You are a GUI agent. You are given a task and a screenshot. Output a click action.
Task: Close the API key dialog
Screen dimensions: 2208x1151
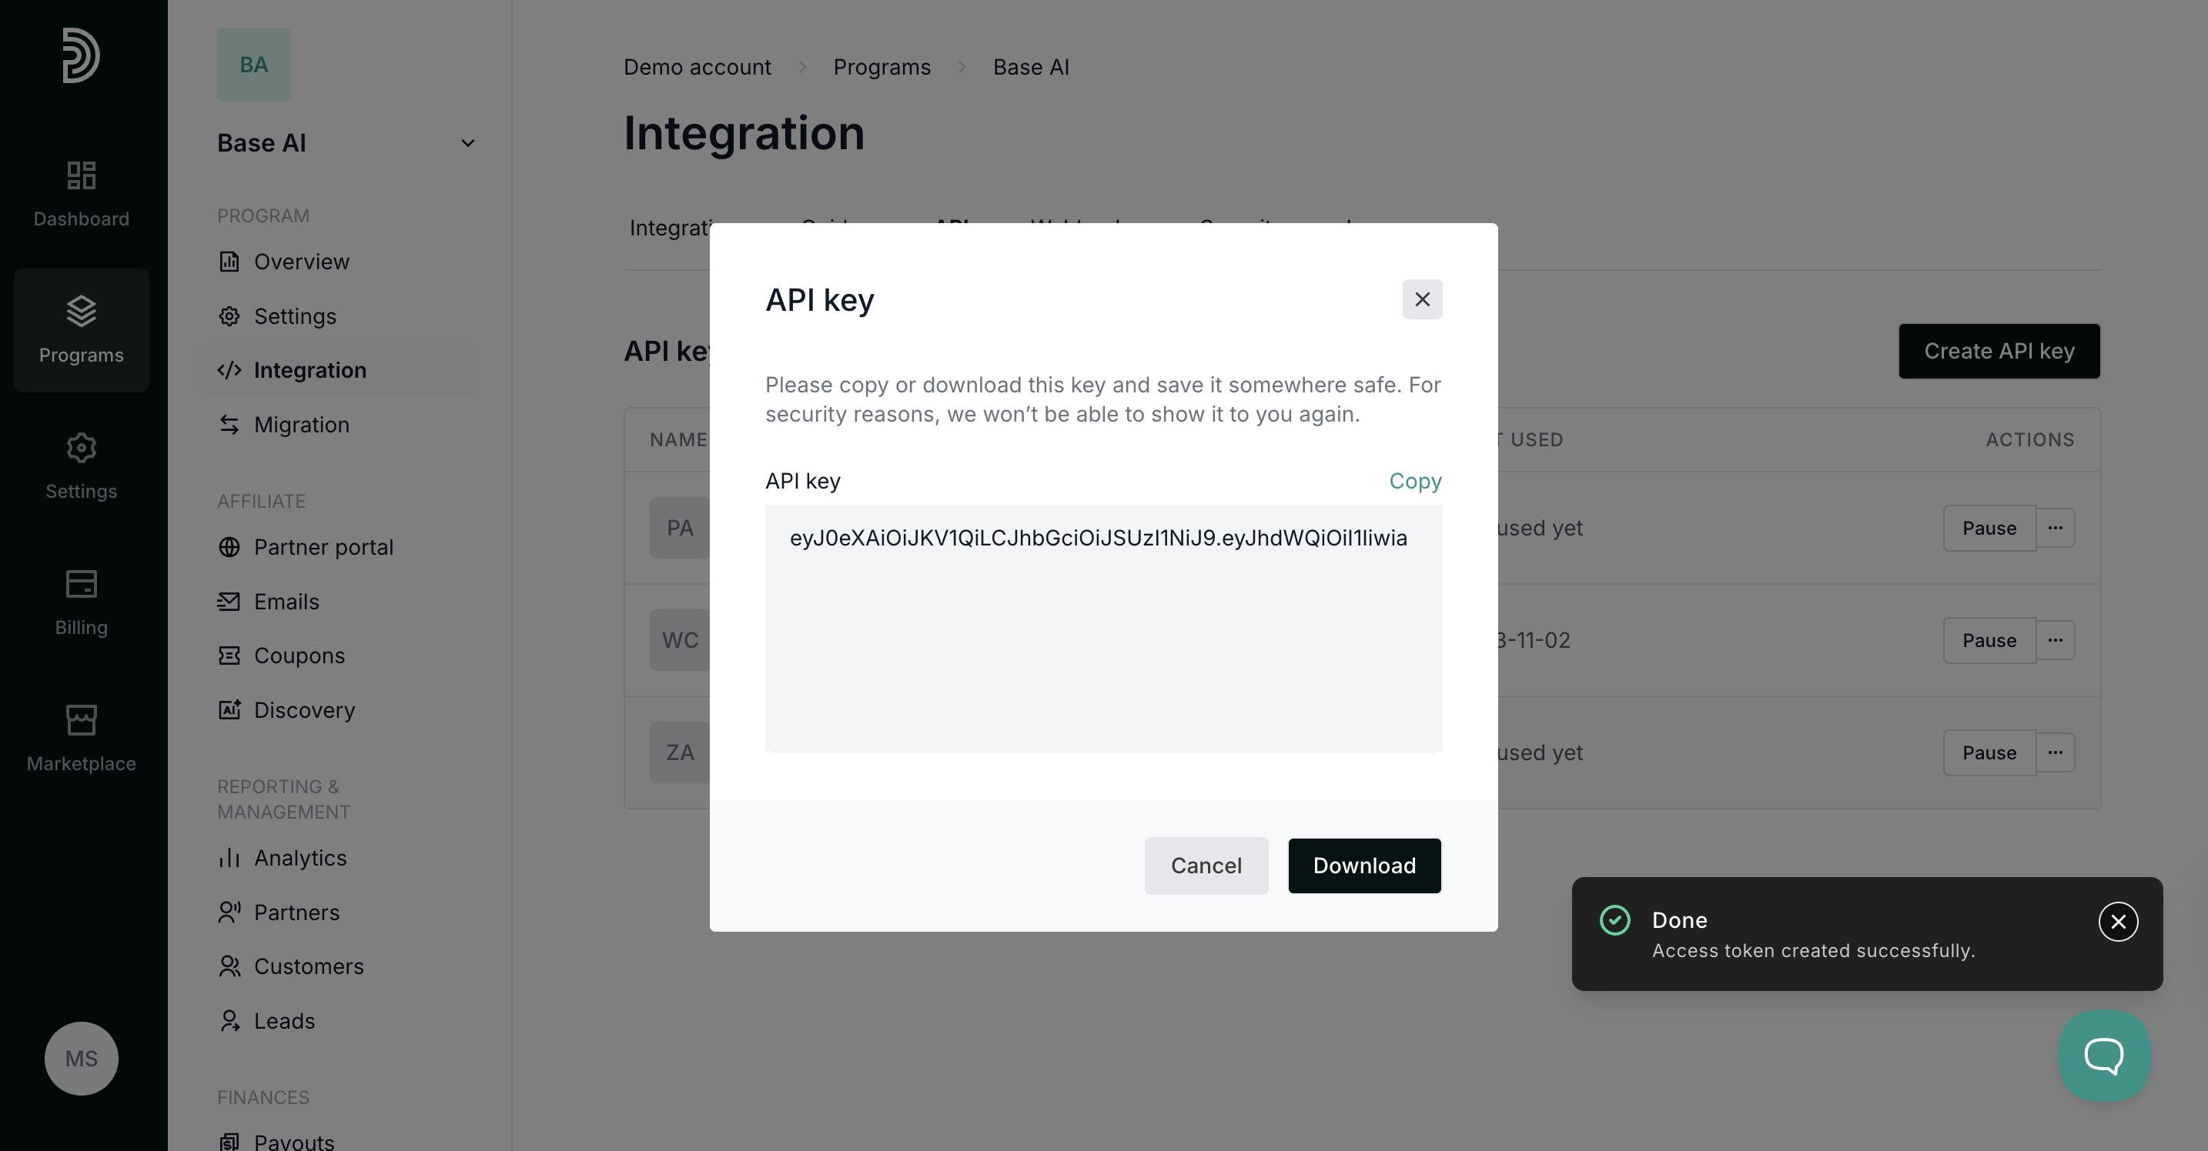tap(1421, 299)
